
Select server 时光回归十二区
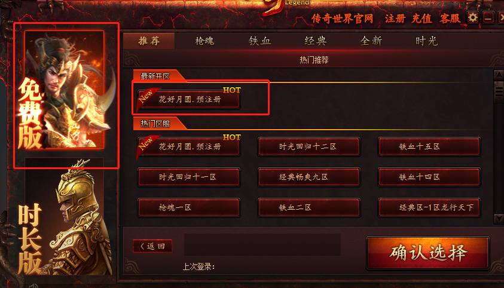pos(308,147)
